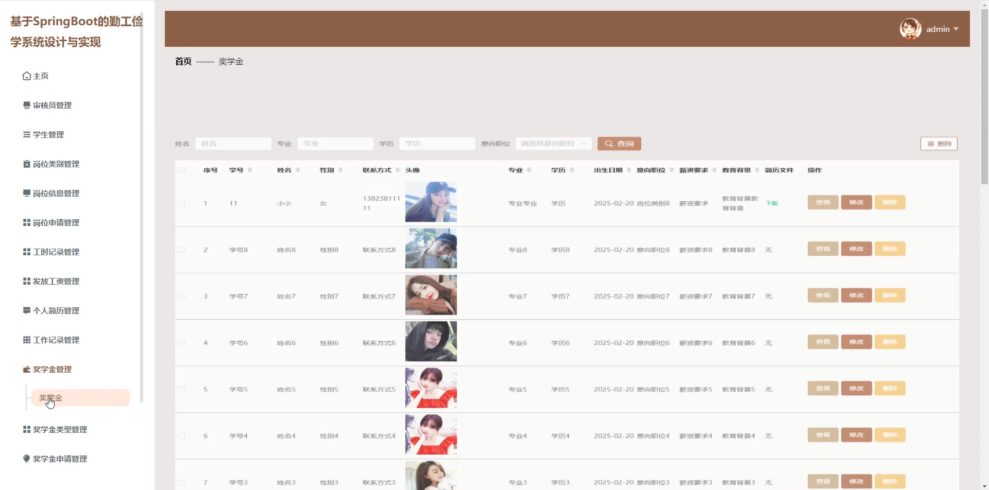Screen dimensions: 989x490
Task: Sort table by 学历 column arrows
Action: tap(572, 170)
